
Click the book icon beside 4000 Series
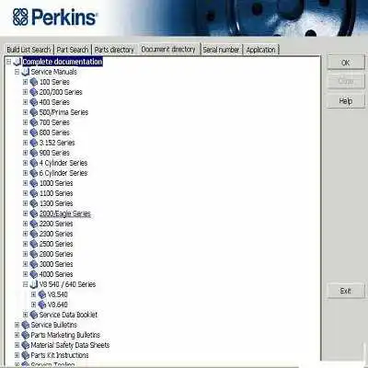tap(34, 274)
